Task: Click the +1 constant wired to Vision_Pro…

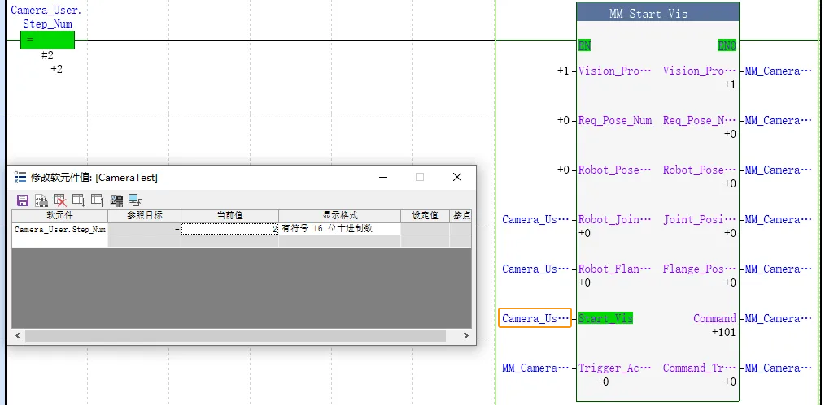Action: tap(563, 71)
